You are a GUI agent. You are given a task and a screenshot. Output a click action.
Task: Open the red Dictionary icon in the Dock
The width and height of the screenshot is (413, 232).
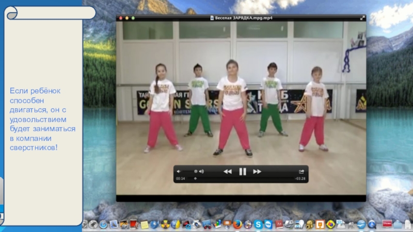pyautogui.click(x=279, y=224)
